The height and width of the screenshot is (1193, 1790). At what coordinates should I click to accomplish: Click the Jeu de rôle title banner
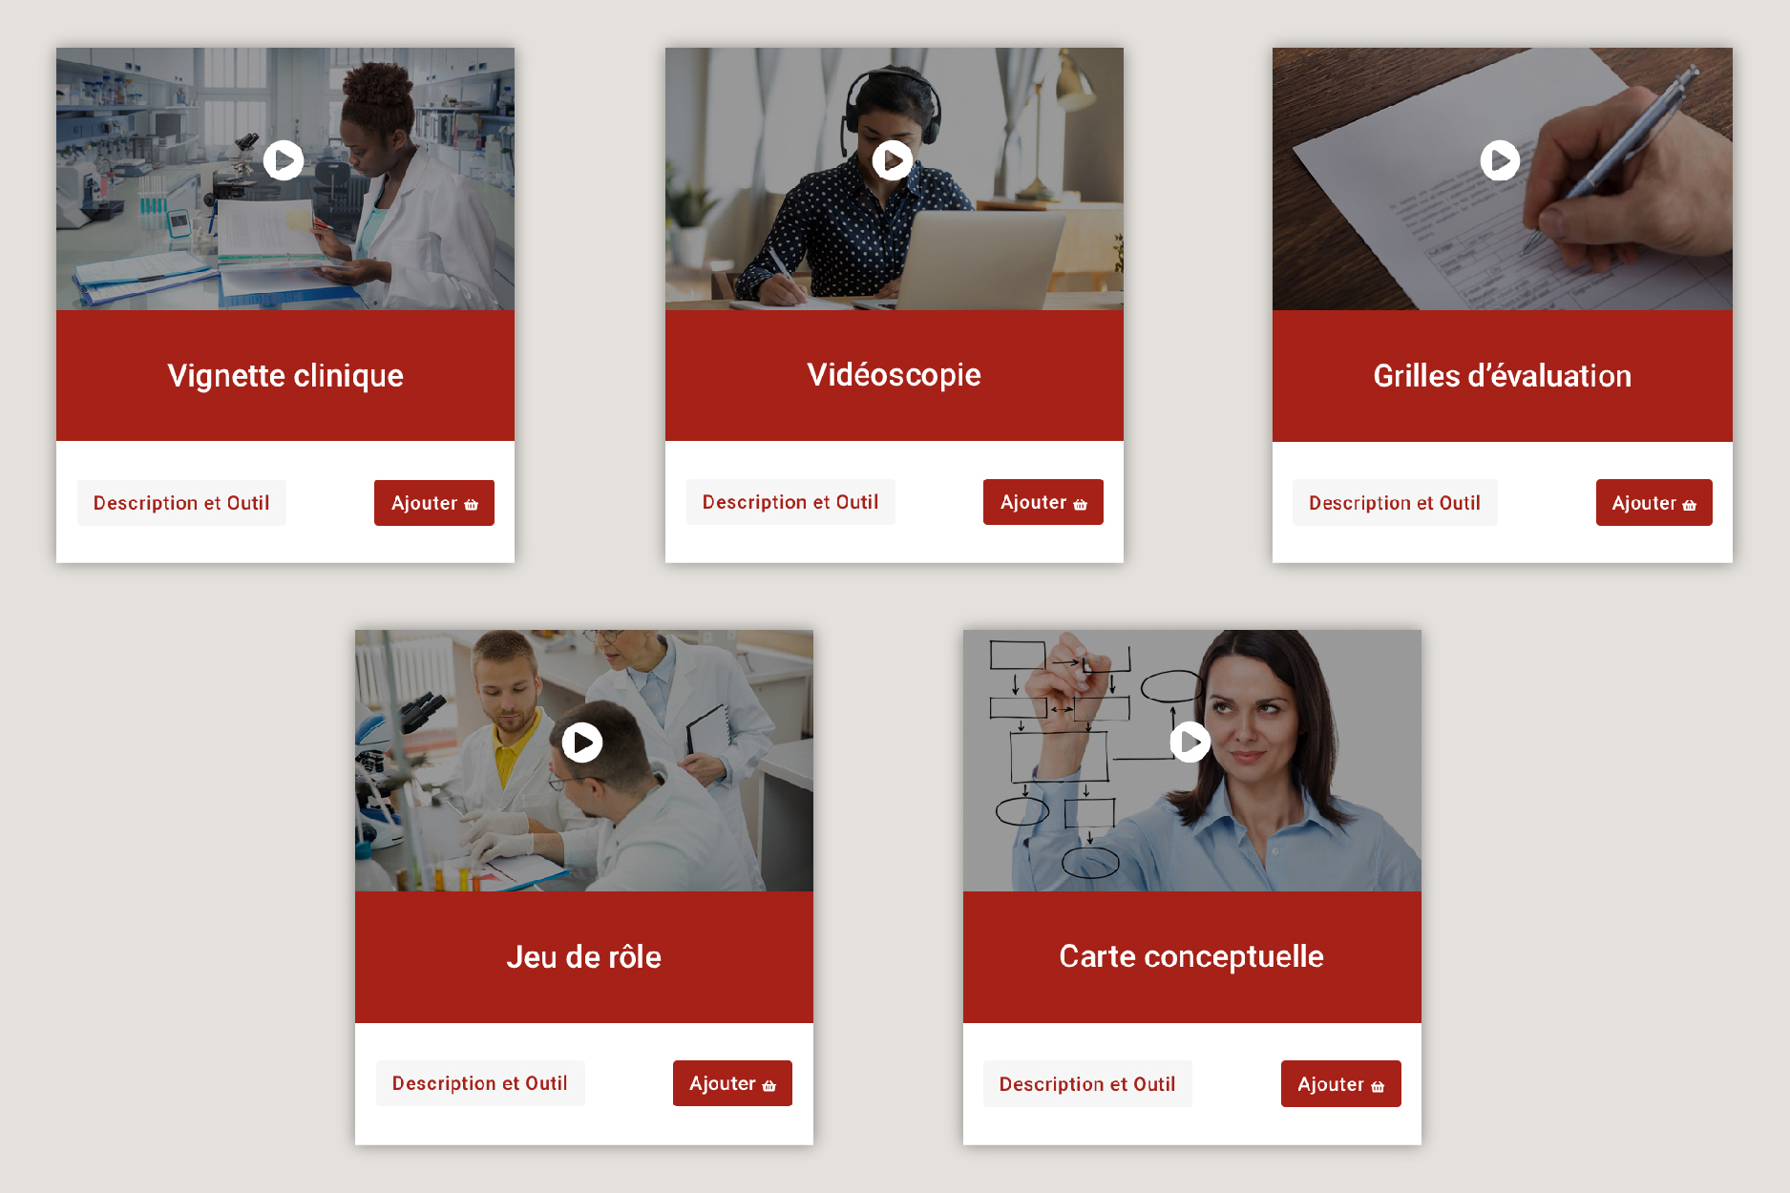(584, 957)
